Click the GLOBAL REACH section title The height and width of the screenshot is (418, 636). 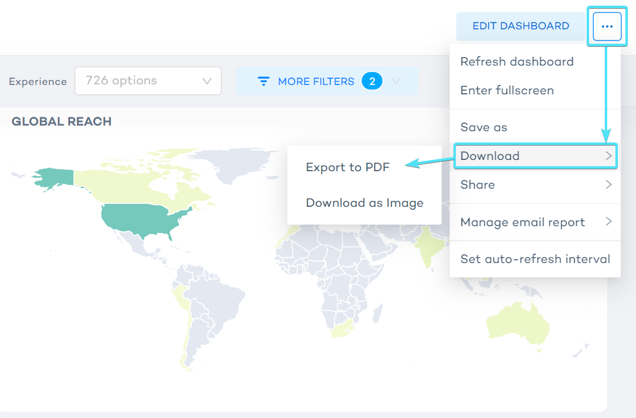pos(61,121)
